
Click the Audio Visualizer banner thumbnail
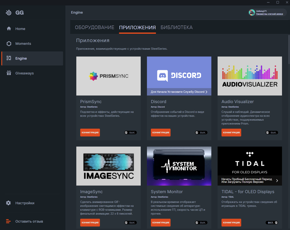(x=250, y=76)
